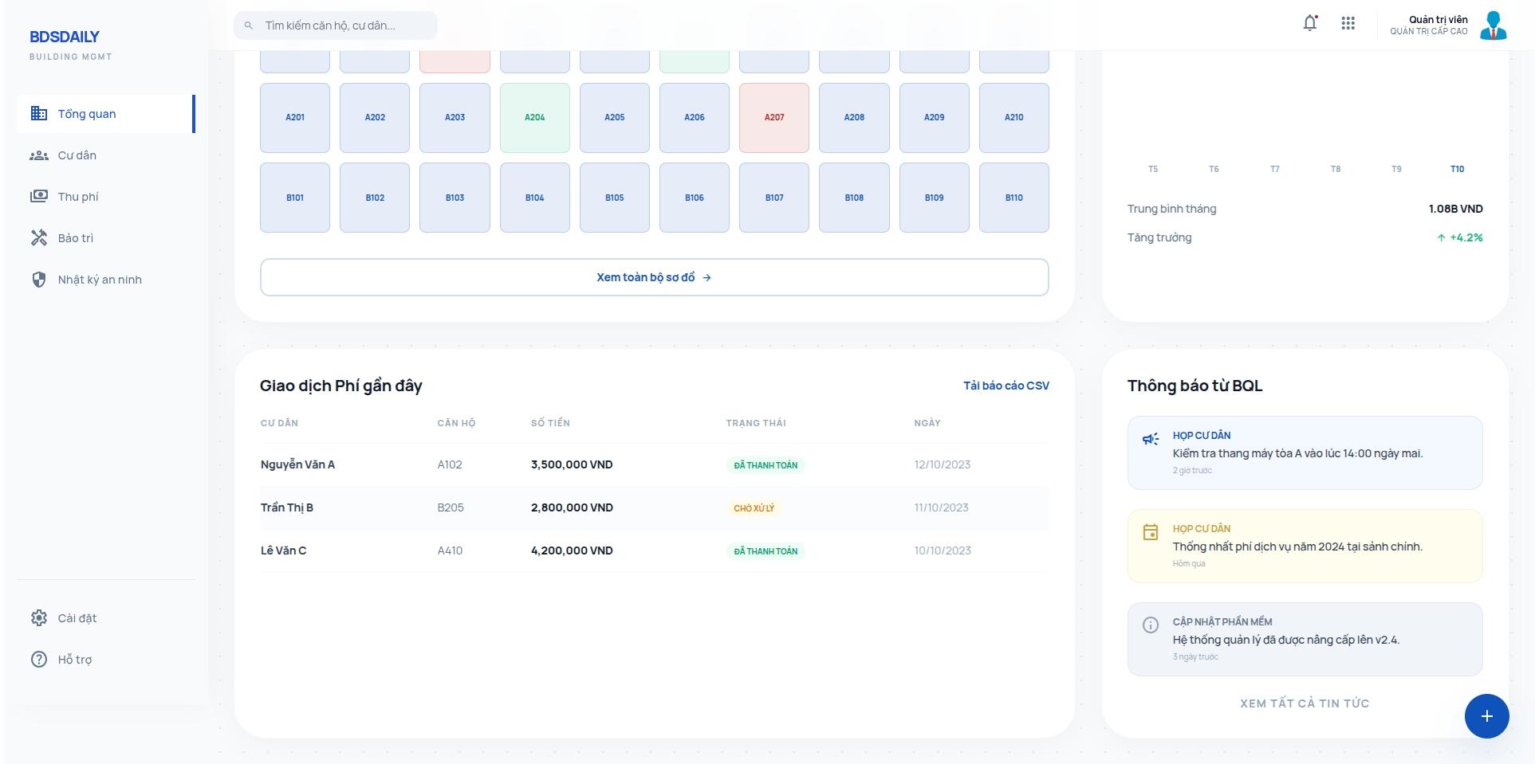Click Xem toàn bộ sơ đồ button
1535x764 pixels.
pyautogui.click(x=654, y=277)
